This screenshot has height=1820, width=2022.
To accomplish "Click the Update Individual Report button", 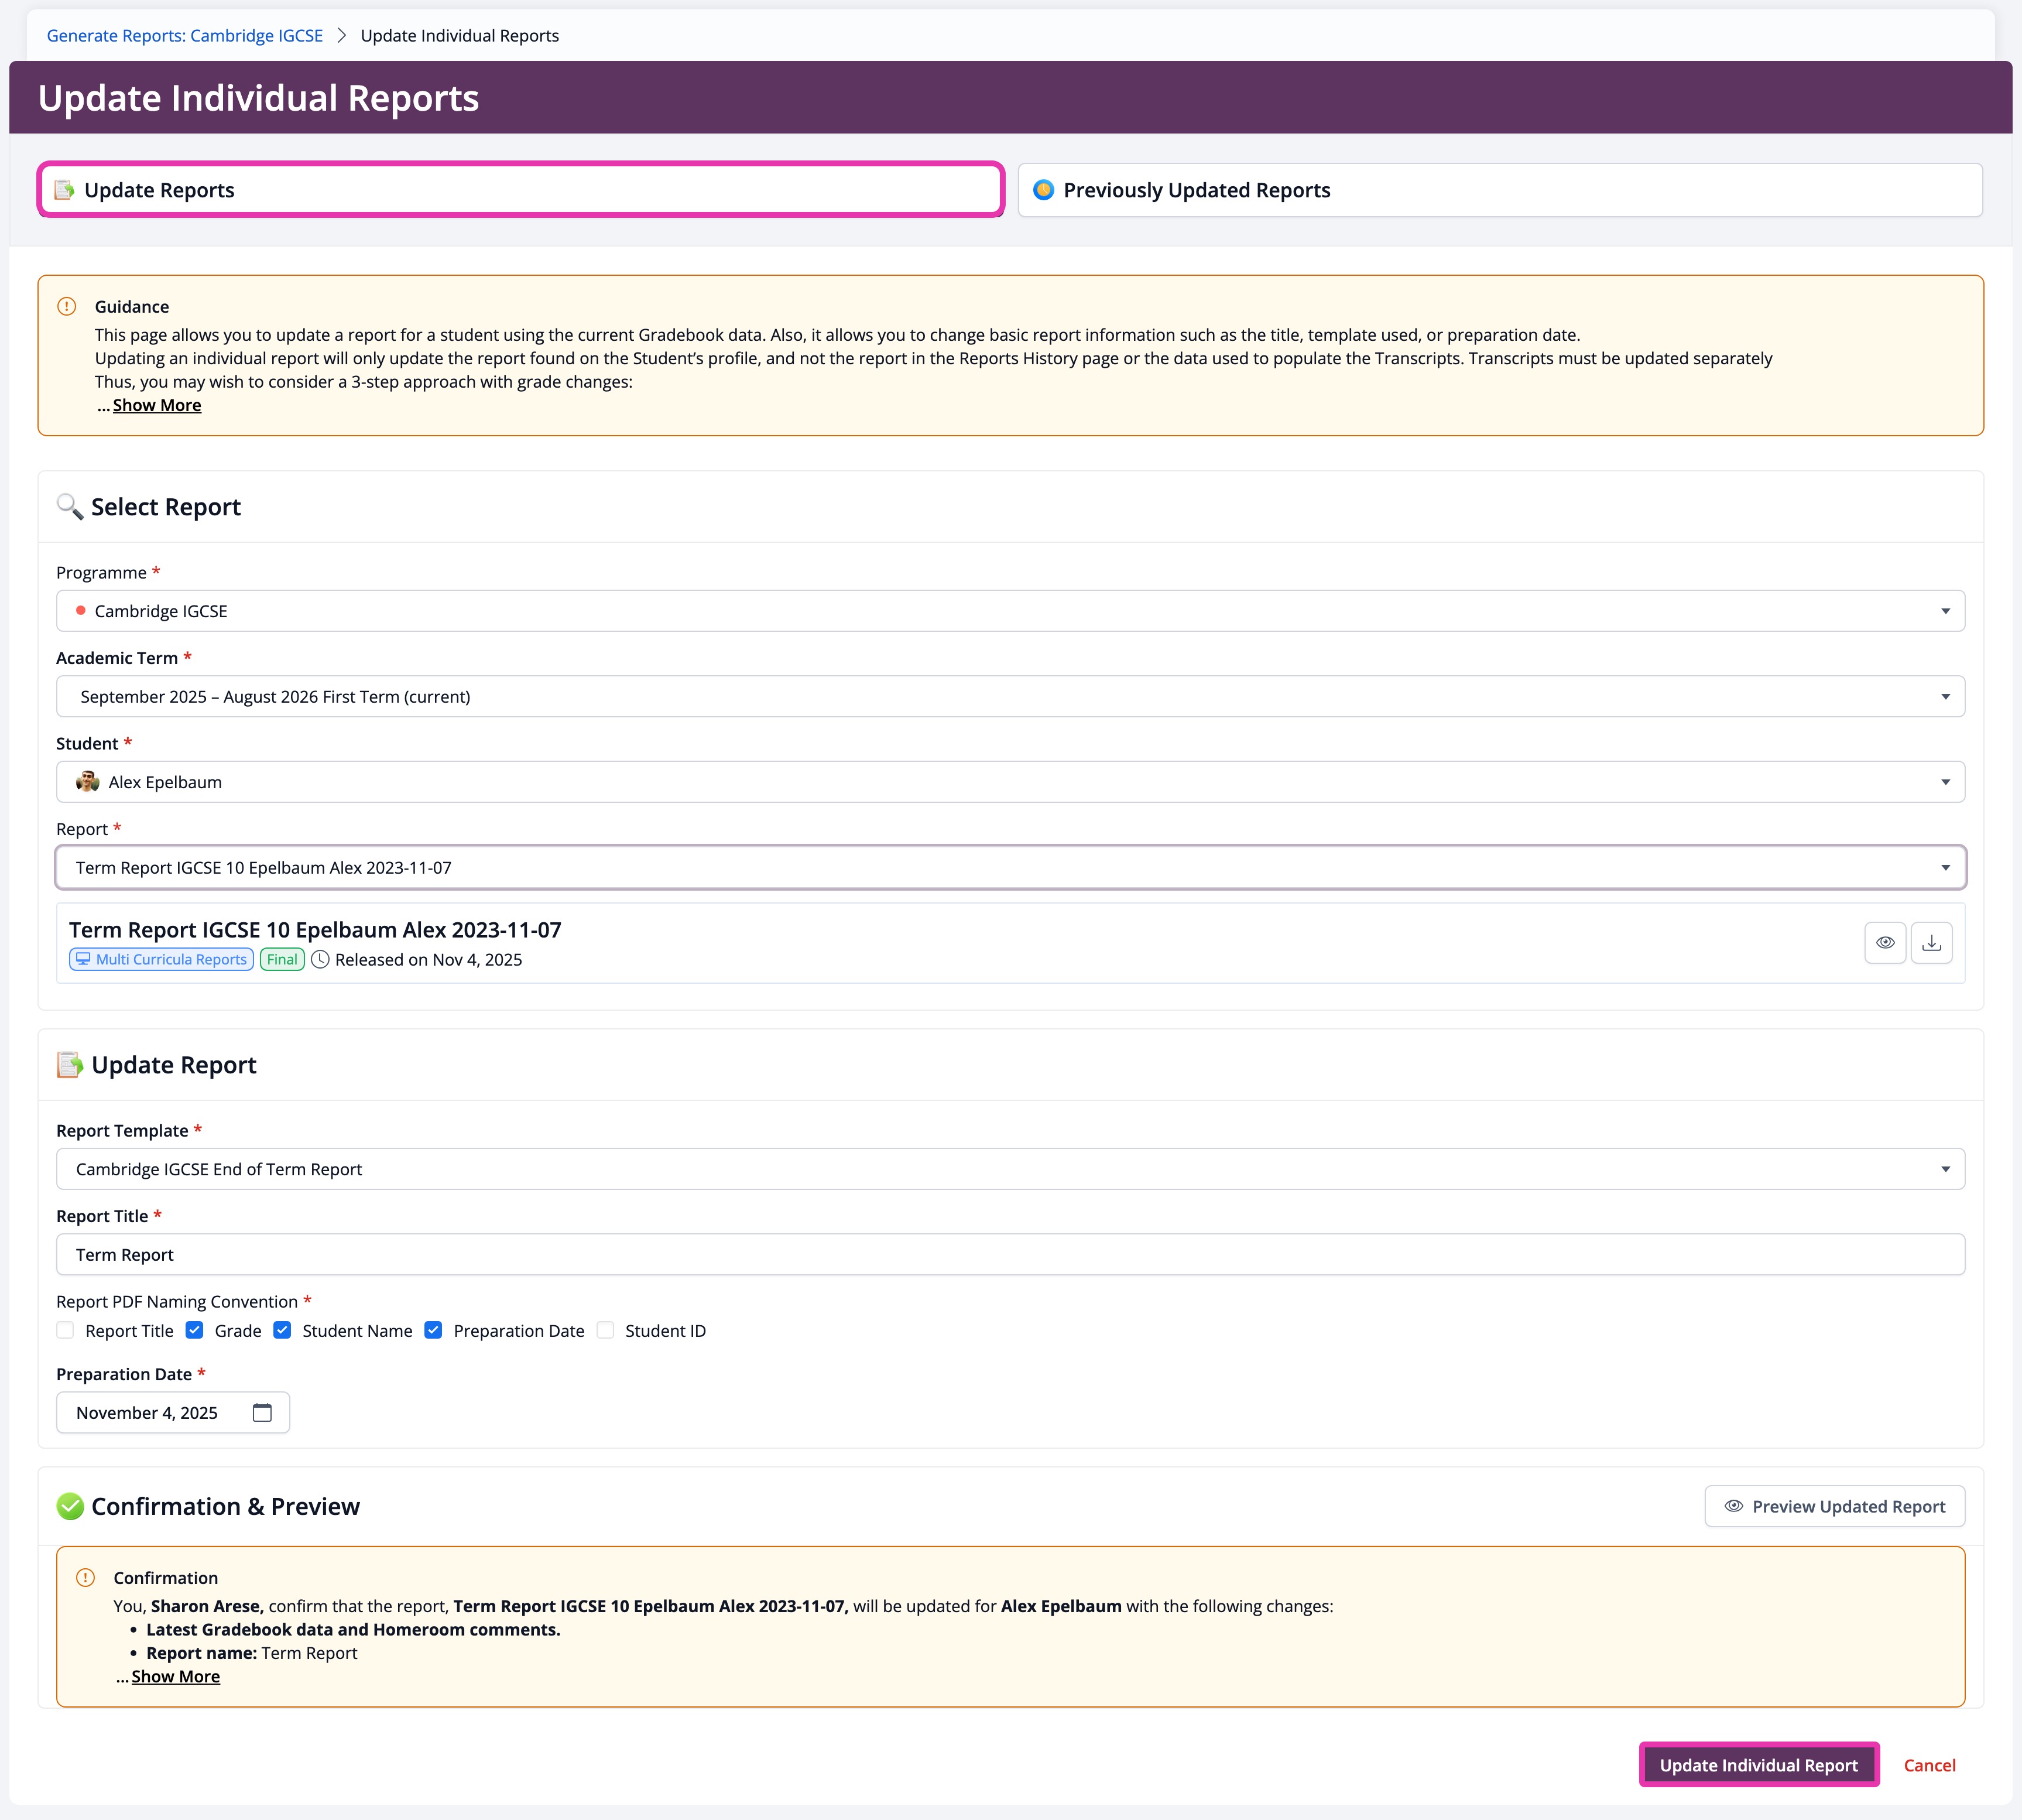I will [x=1759, y=1765].
